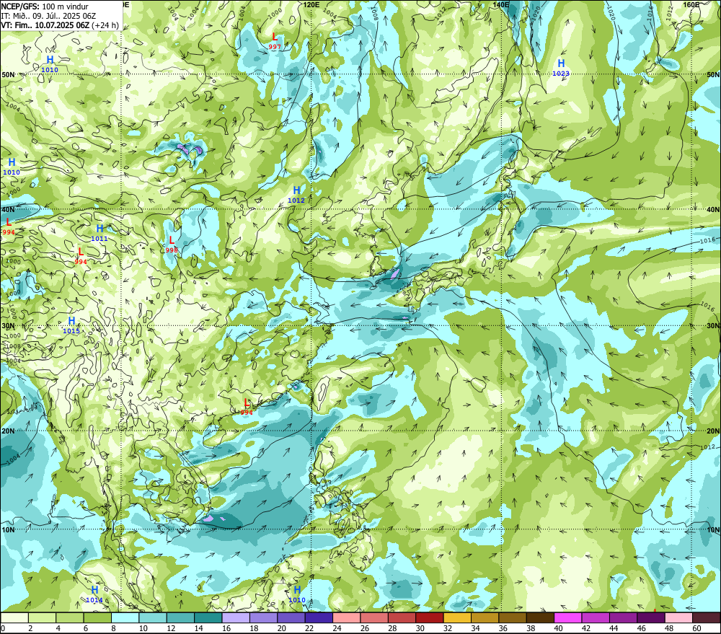721x634 pixels.
Task: Select the dark brown 38–40 legend swatch
Action: 540,617
